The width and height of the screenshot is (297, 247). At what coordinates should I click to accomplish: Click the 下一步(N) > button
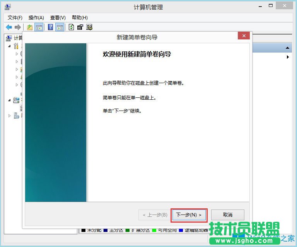click(189, 215)
